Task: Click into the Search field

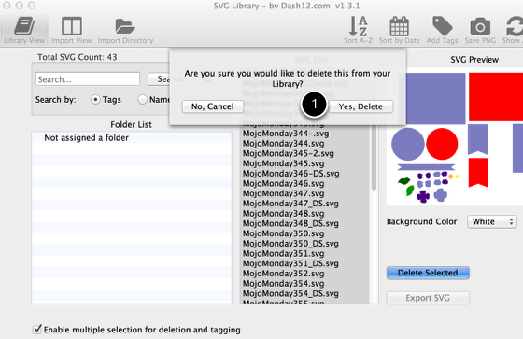Action: point(88,79)
